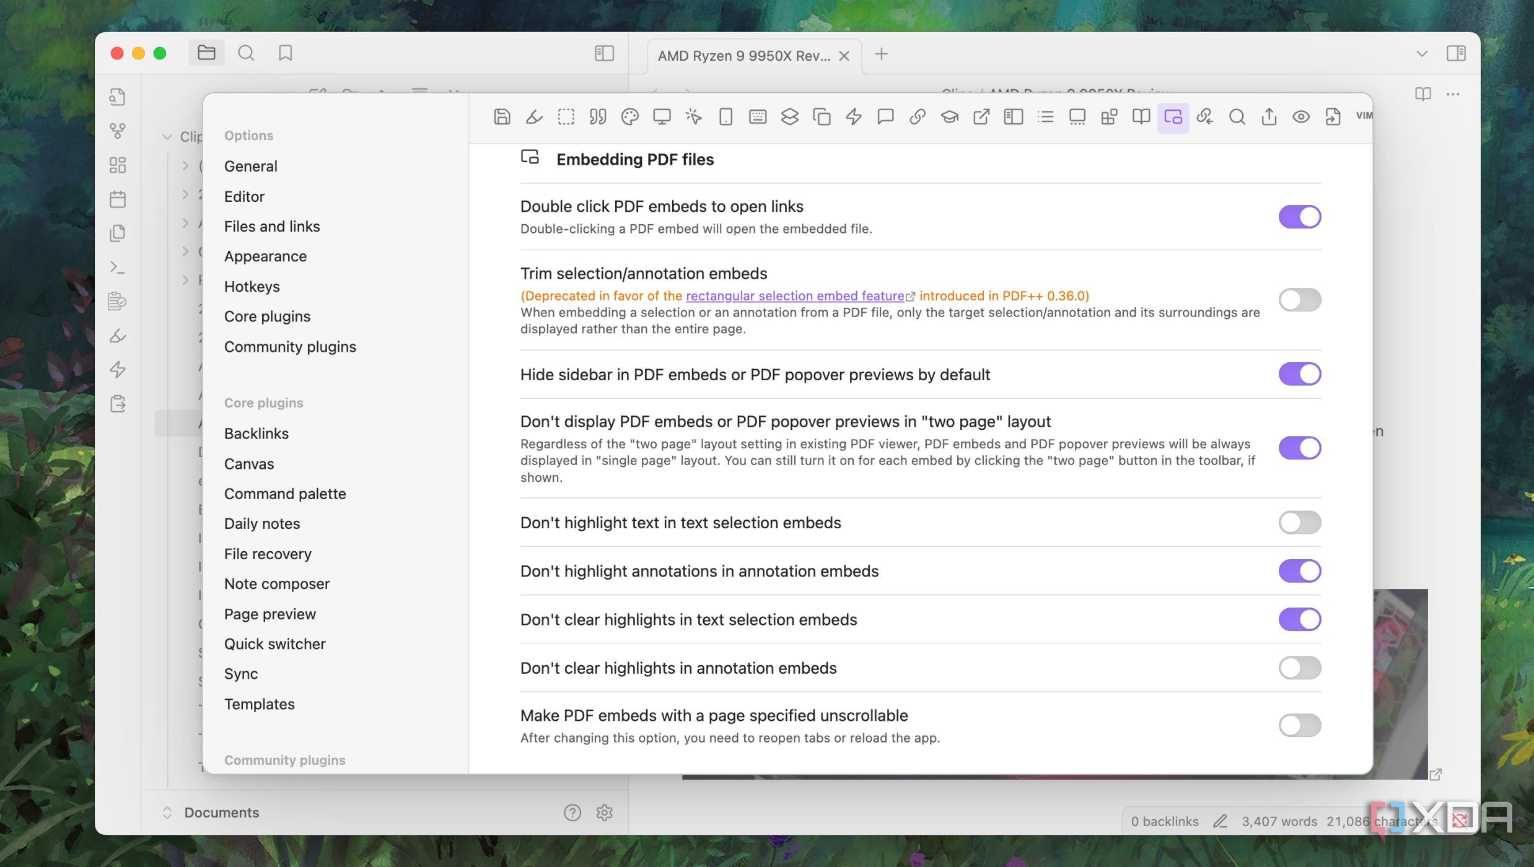Toggle the right sidebar panel icon
Screen dimensions: 1534x867
click(1456, 54)
